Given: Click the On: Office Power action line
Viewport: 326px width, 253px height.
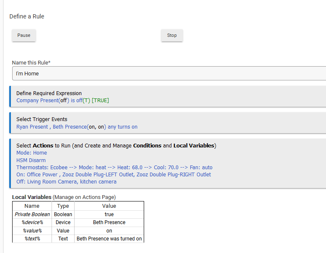Looking at the screenshot, I should [x=114, y=175].
